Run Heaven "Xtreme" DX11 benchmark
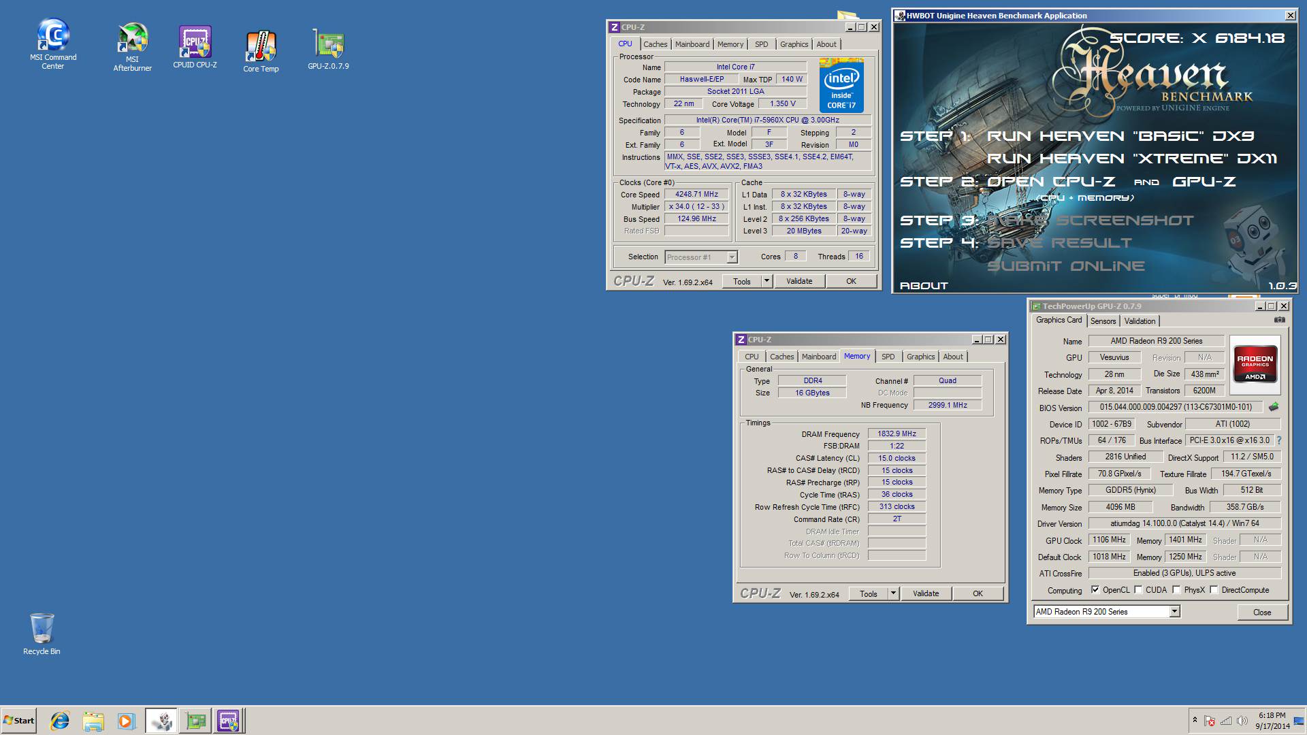Image resolution: width=1307 pixels, height=735 pixels. [1132, 159]
